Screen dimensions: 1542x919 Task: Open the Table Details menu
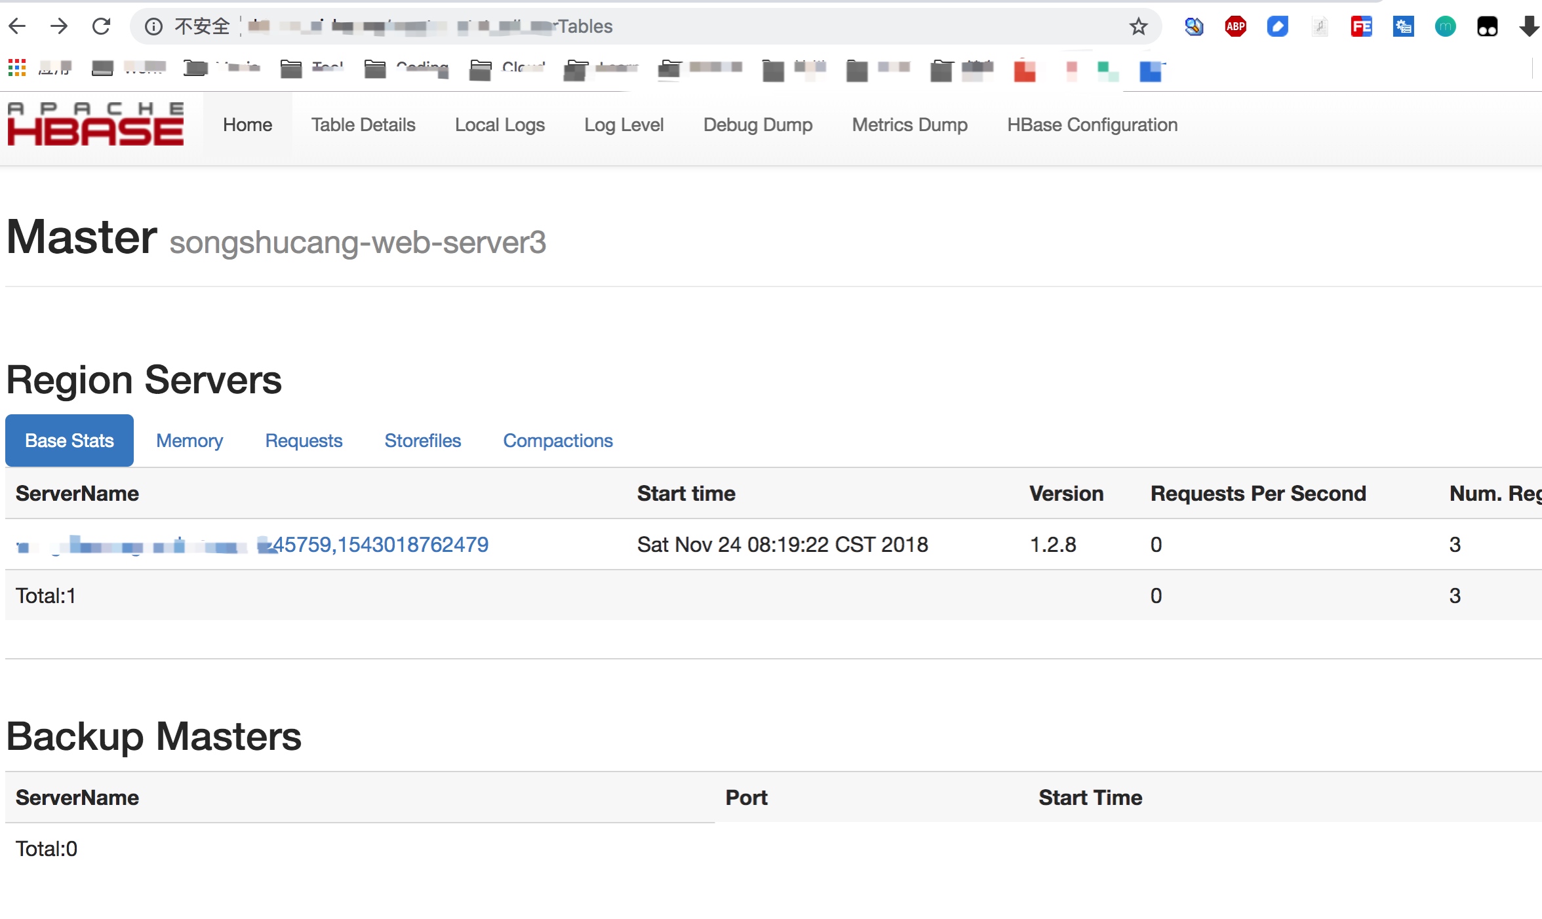click(x=363, y=125)
